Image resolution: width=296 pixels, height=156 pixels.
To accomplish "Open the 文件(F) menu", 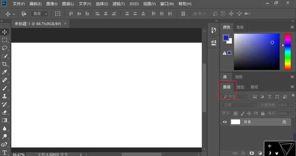I will [x=19, y=4].
